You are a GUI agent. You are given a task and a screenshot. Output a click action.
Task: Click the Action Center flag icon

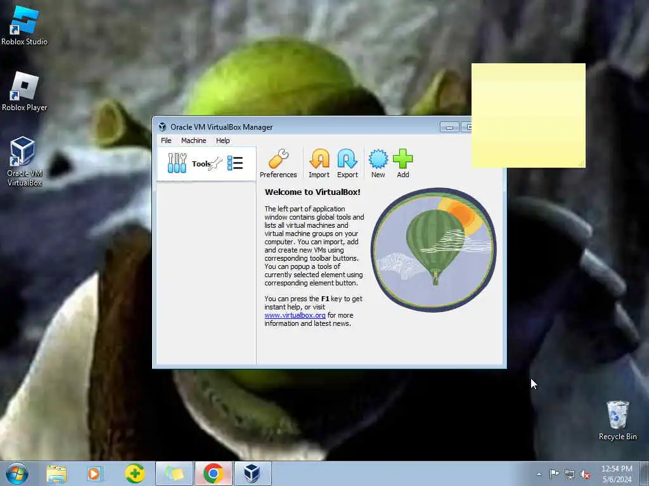554,474
